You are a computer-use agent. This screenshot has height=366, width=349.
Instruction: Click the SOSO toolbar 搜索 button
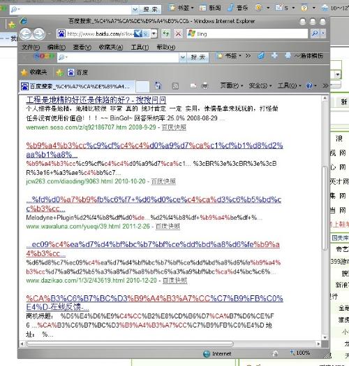click(198, 57)
